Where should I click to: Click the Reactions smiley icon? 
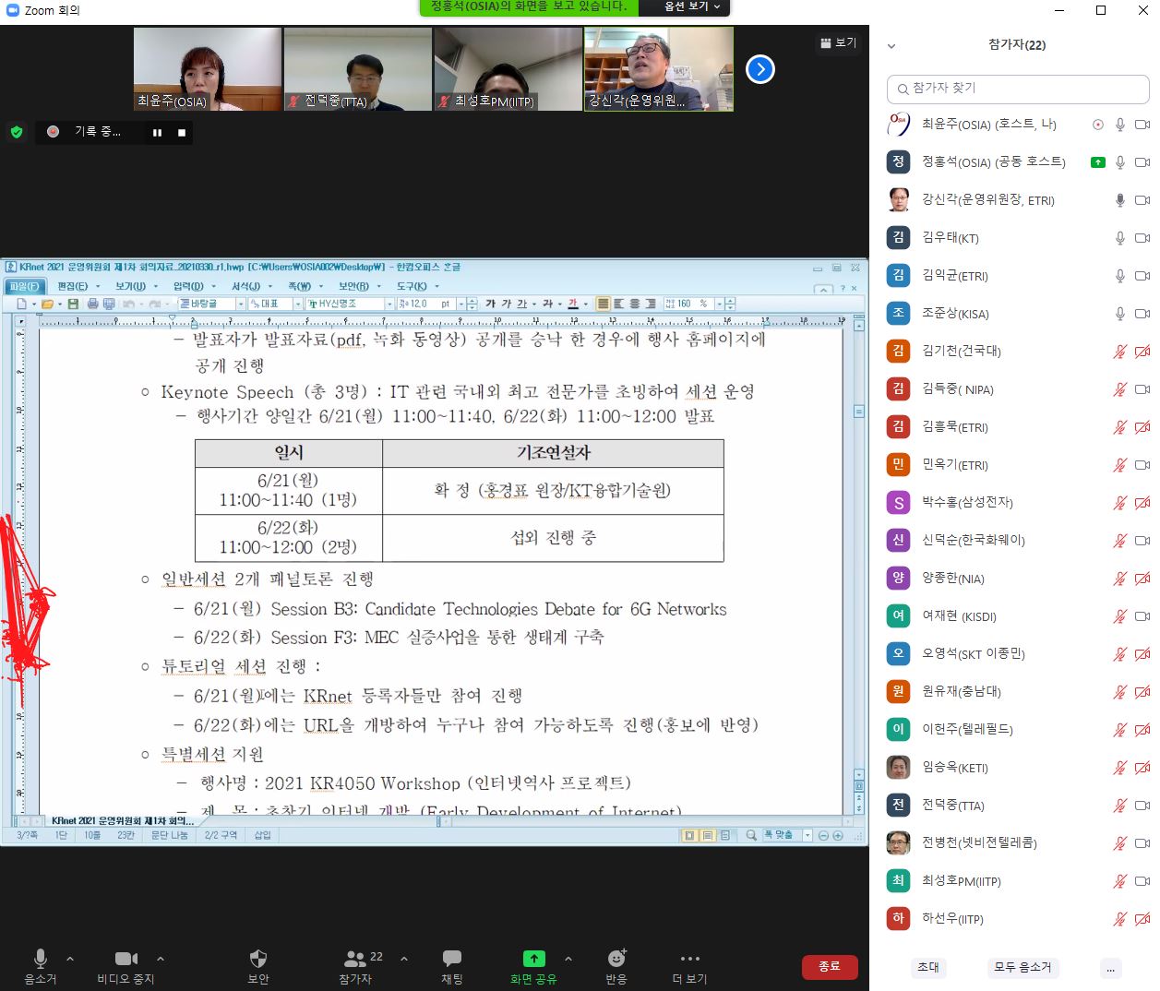[616, 960]
